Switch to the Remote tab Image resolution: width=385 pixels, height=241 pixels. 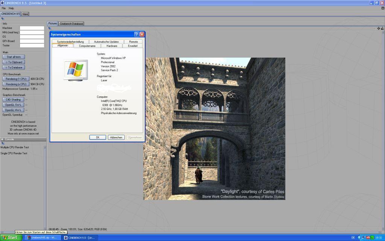pos(133,42)
